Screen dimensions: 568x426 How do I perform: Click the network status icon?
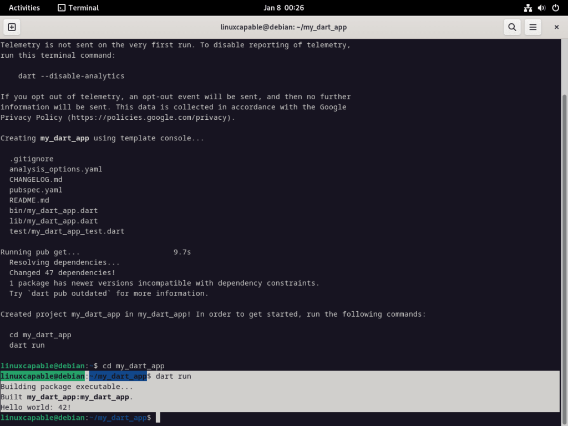click(528, 8)
